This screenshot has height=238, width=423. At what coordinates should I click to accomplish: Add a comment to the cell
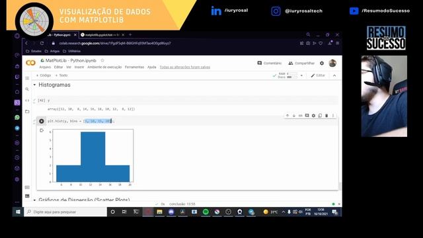(x=307, y=116)
